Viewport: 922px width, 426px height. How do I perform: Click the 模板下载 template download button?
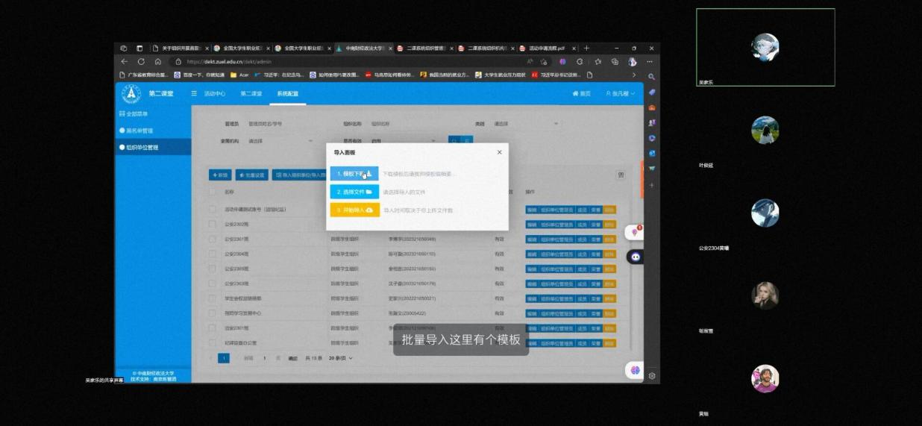coord(354,174)
